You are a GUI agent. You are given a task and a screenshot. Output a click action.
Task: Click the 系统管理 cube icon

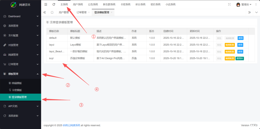(x=5, y=26)
